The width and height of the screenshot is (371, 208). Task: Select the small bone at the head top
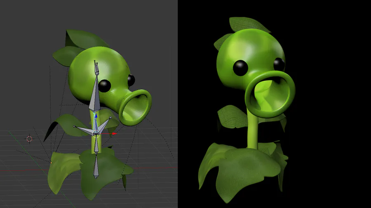tap(96, 68)
